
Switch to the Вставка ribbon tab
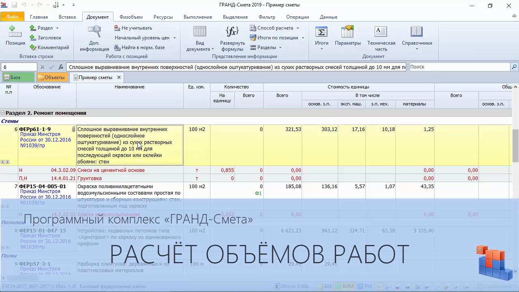tap(67, 17)
